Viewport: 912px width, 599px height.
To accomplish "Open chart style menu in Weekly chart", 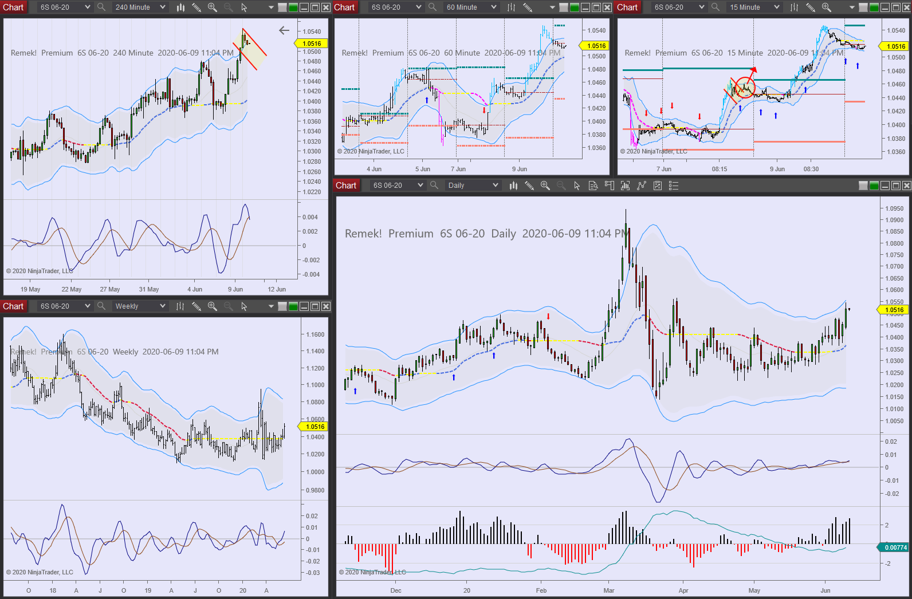I will coord(180,306).
